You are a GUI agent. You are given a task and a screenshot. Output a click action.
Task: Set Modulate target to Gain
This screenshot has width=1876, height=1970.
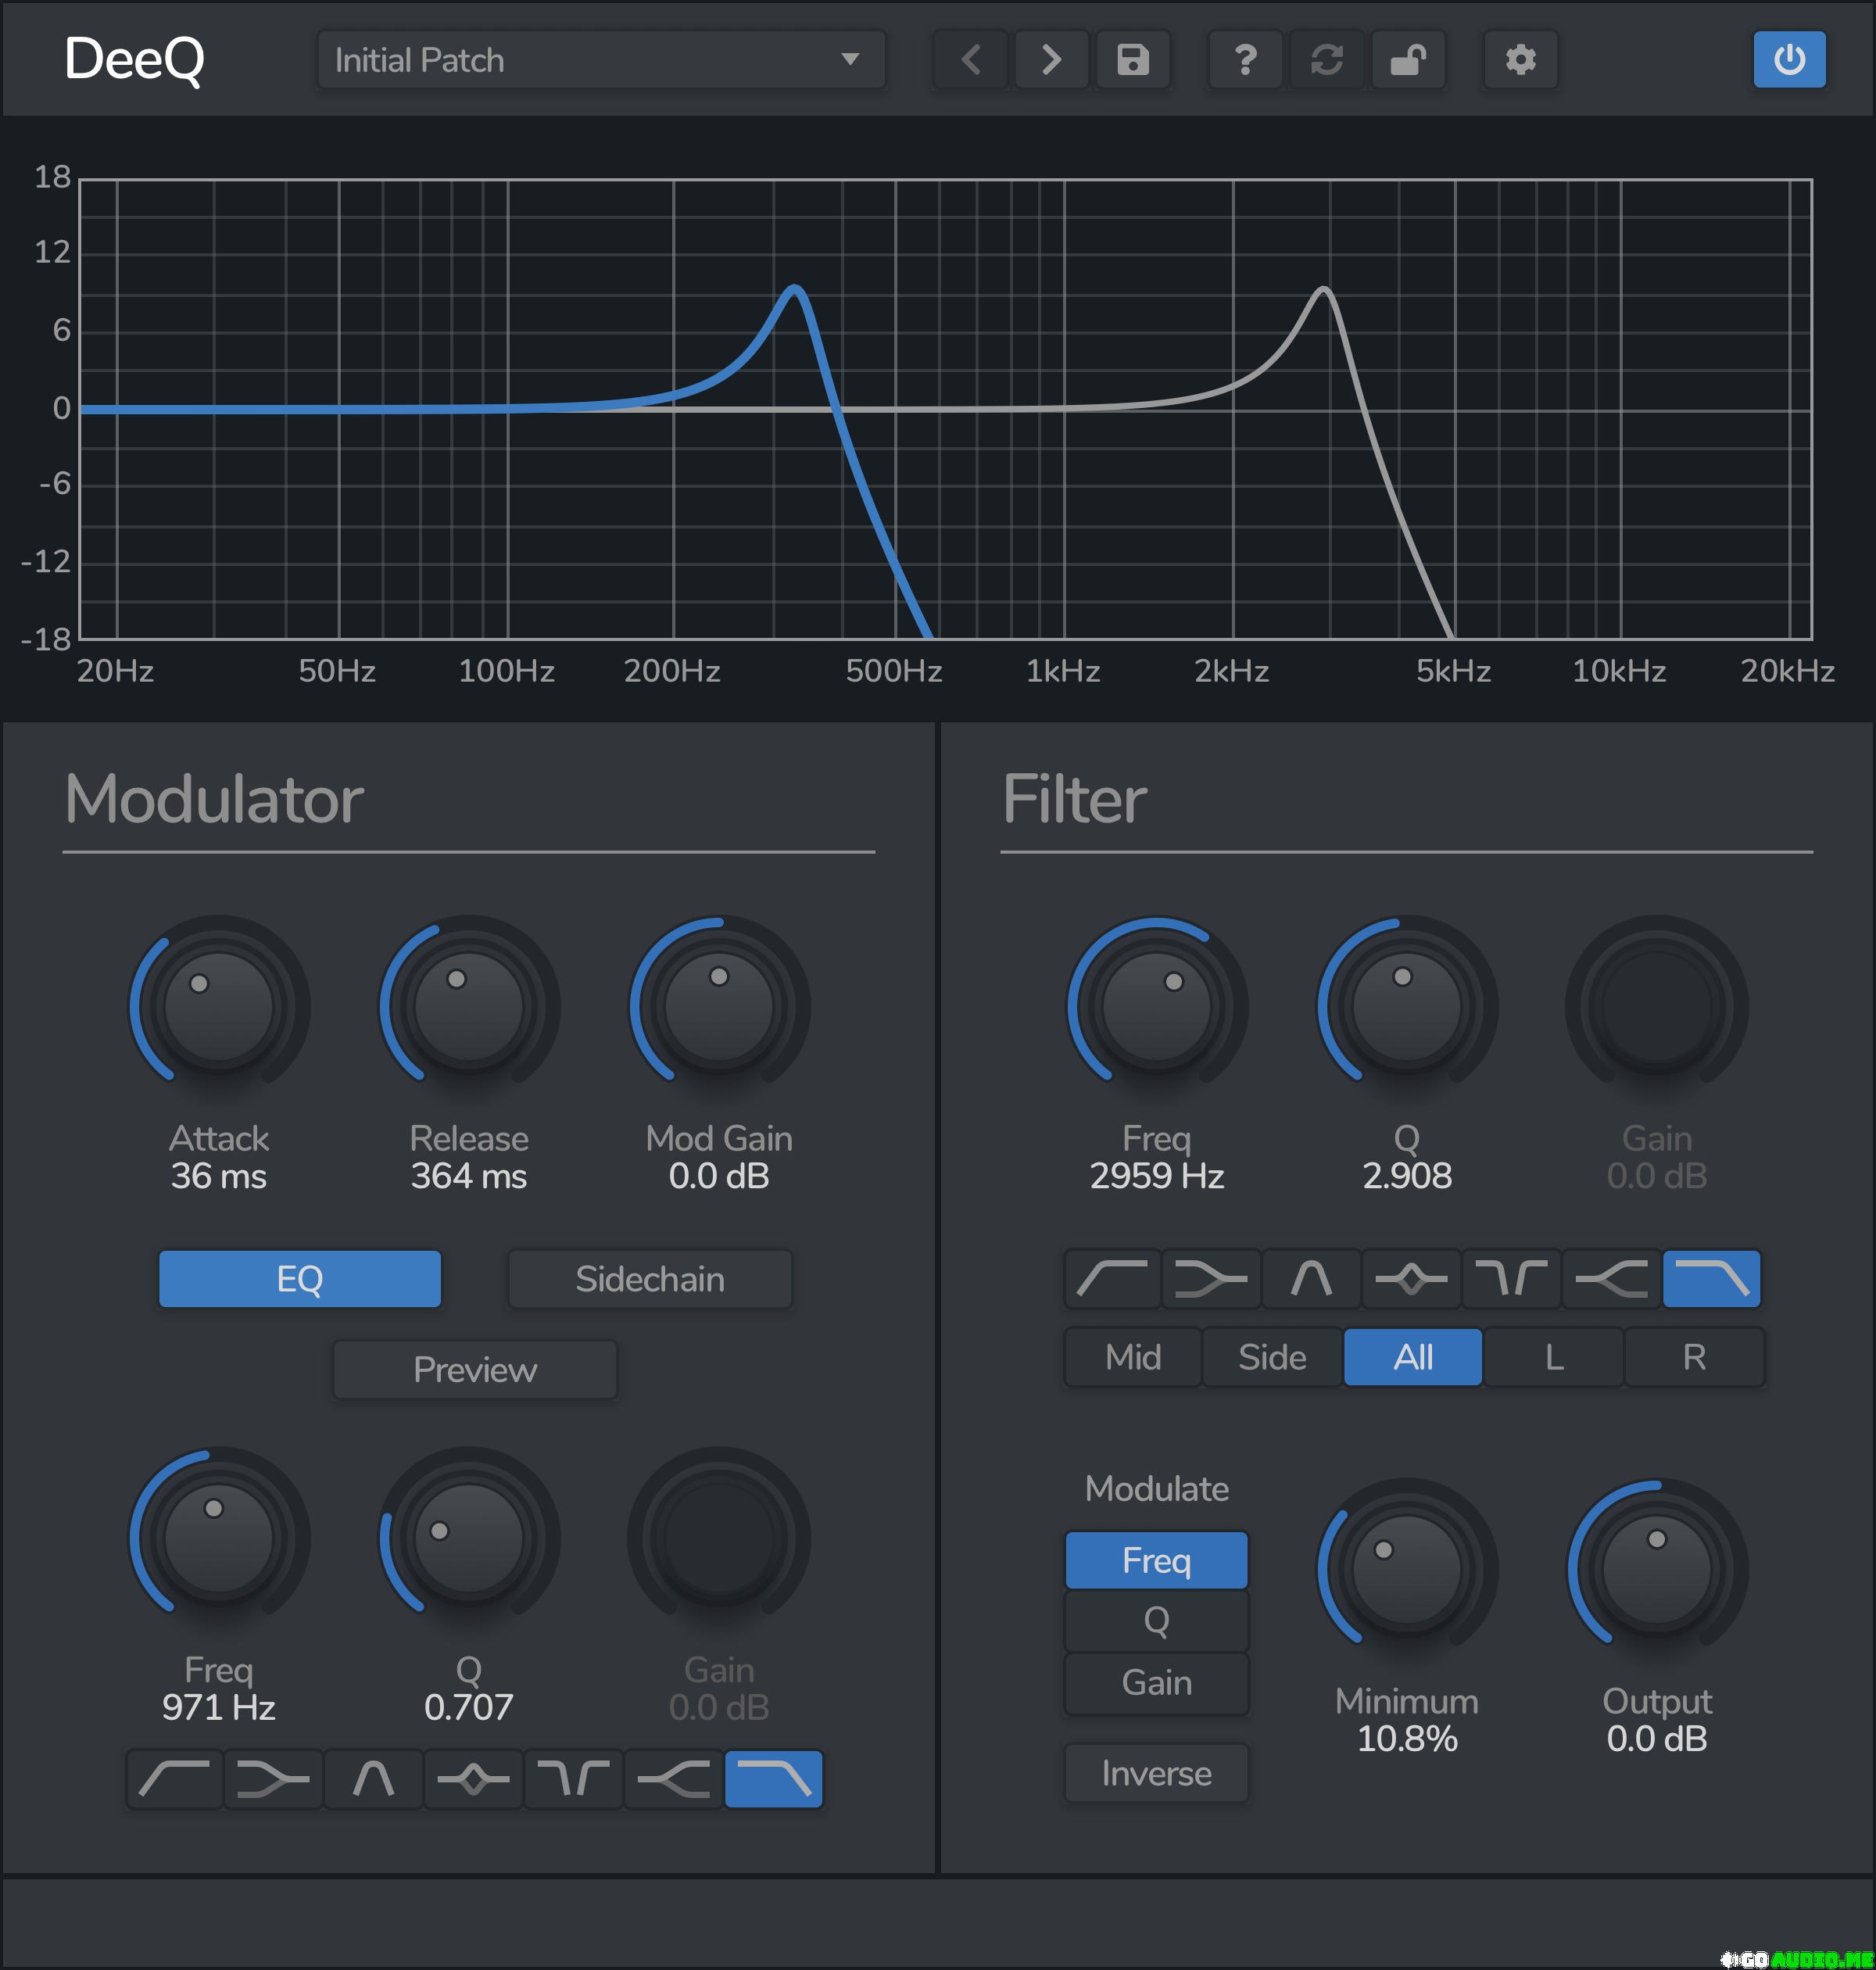(1156, 1683)
